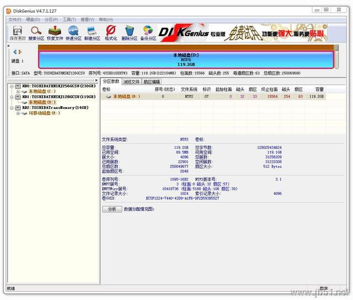
Task: Open the File (文件) menu
Action: point(15,20)
